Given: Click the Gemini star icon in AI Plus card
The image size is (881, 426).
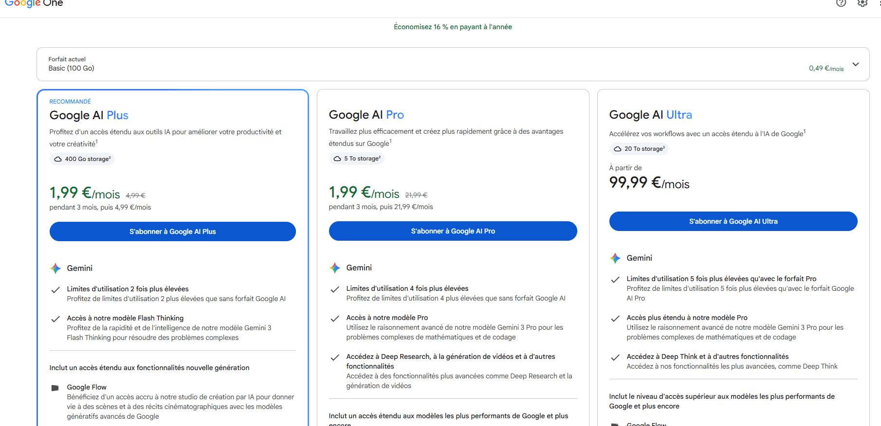Looking at the screenshot, I should tap(55, 268).
